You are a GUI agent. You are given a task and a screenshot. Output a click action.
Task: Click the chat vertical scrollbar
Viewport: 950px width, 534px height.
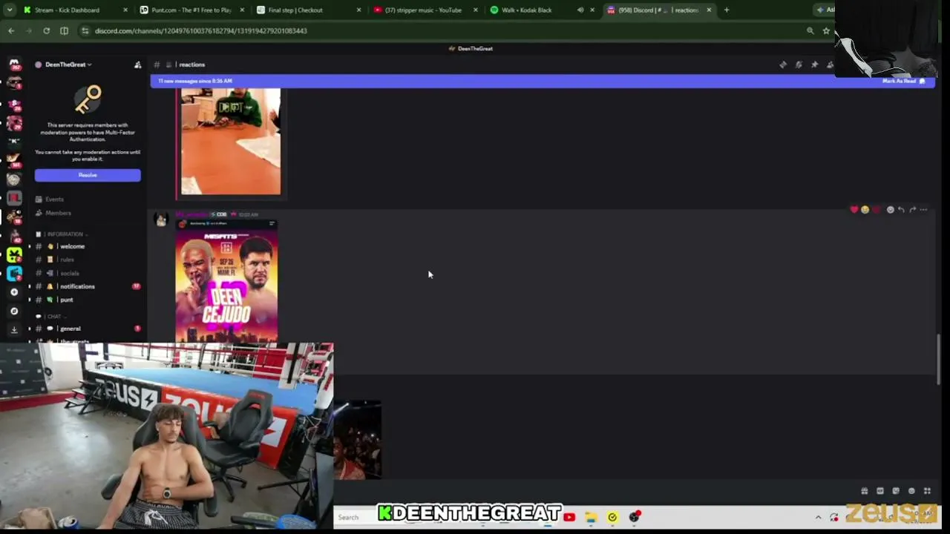click(939, 360)
